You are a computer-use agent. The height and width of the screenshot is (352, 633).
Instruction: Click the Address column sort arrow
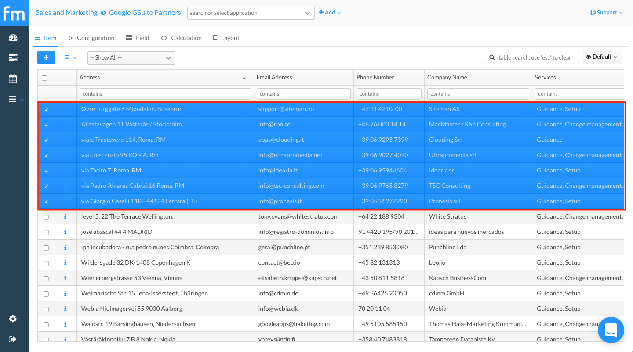click(244, 78)
